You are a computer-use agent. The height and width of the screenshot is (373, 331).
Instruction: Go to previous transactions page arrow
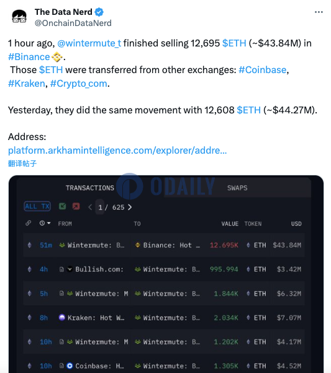coord(90,207)
